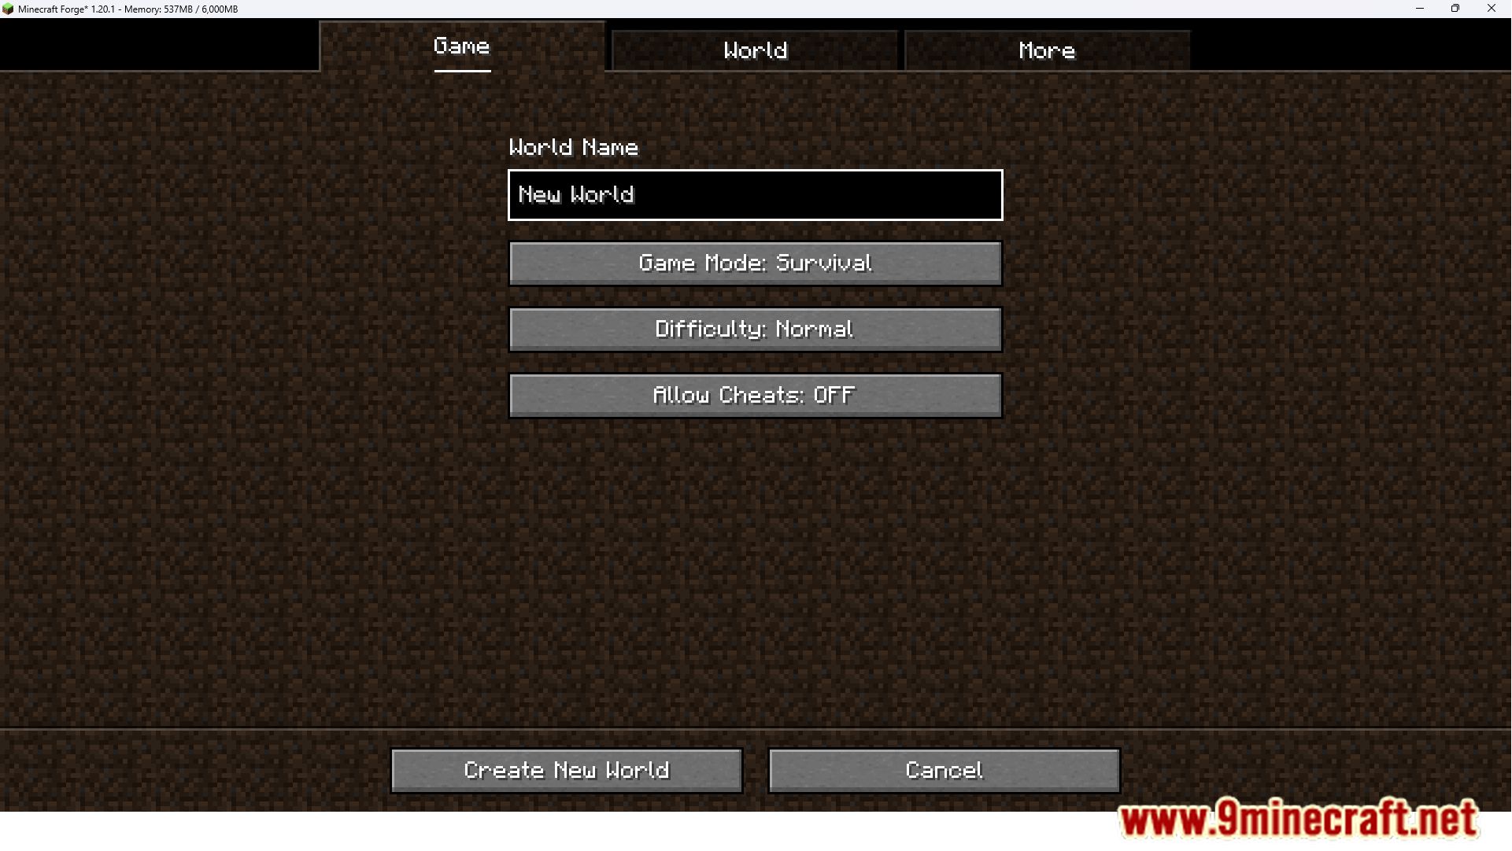Toggle Game Mode to Creative
The image size is (1512, 851).
click(x=755, y=263)
